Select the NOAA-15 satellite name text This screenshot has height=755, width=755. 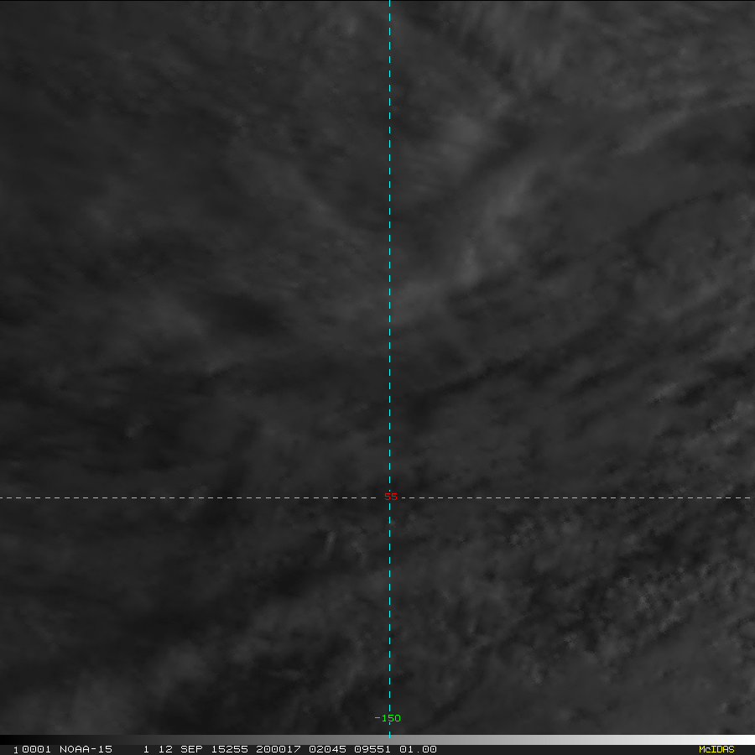pos(84,749)
